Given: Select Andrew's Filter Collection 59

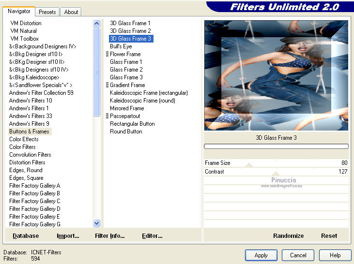Looking at the screenshot, I should point(41,93).
